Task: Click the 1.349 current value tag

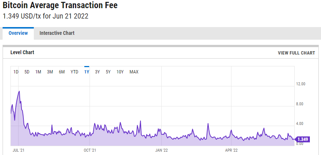Action: point(302,139)
